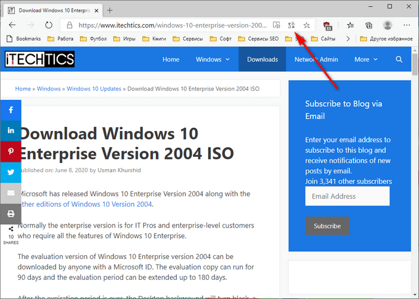
Task: Close the Download Windows 10 Enterprise tab
Action: (x=97, y=10)
